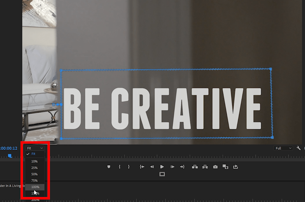305x202 pixels.
Task: Select the checked Fit zoom option
Action: pyautogui.click(x=34, y=154)
